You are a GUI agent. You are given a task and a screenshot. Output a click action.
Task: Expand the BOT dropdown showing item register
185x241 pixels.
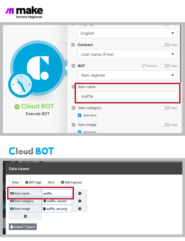point(127,75)
